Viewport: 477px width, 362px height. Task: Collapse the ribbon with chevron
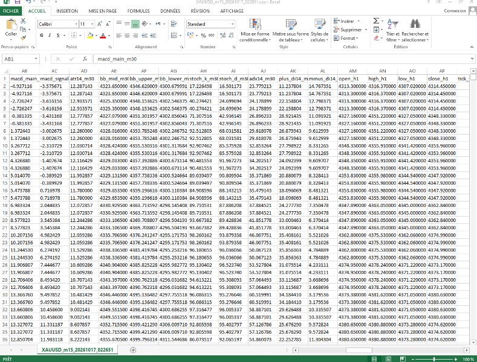pos(472,47)
